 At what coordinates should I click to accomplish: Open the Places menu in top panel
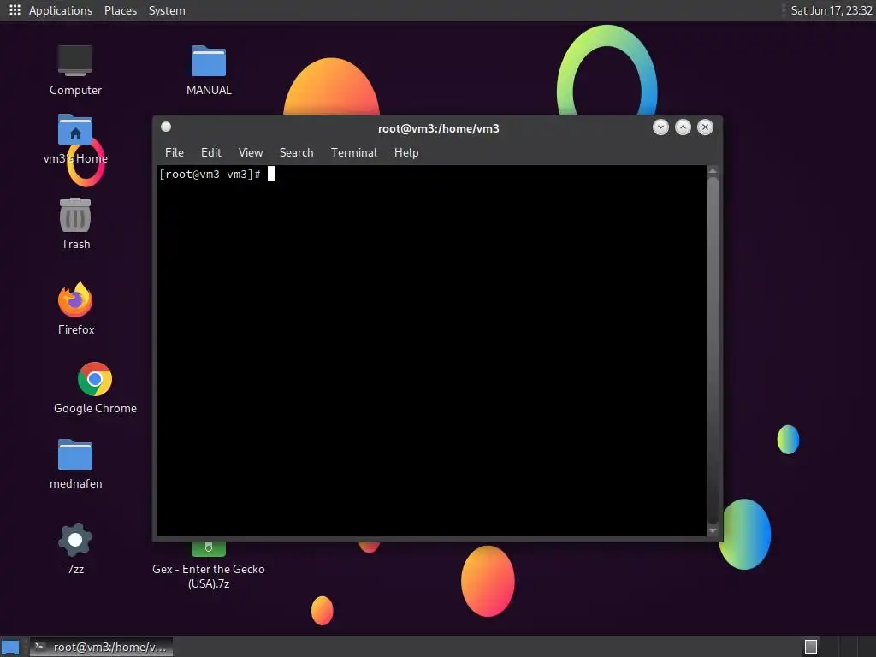click(x=121, y=10)
